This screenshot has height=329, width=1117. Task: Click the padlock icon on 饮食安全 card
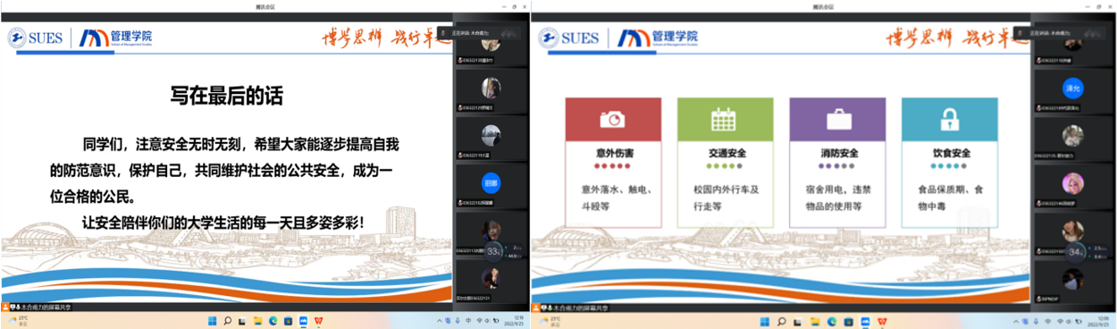tap(949, 119)
